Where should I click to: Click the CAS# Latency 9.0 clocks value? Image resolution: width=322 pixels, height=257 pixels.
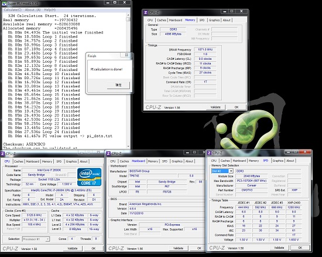[x=205, y=59]
